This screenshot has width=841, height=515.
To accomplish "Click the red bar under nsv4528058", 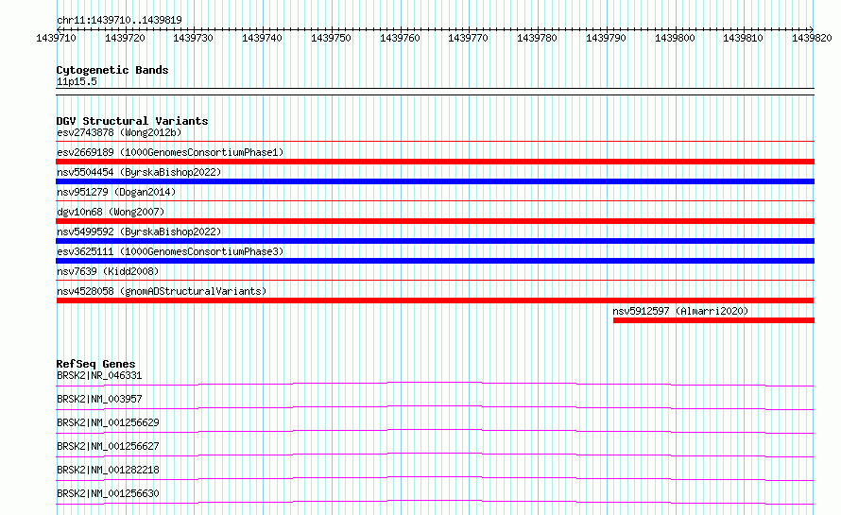I will pyautogui.click(x=435, y=300).
